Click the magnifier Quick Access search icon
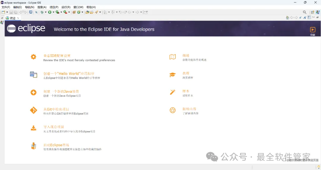The width and height of the screenshot is (321, 170). coord(305,12)
